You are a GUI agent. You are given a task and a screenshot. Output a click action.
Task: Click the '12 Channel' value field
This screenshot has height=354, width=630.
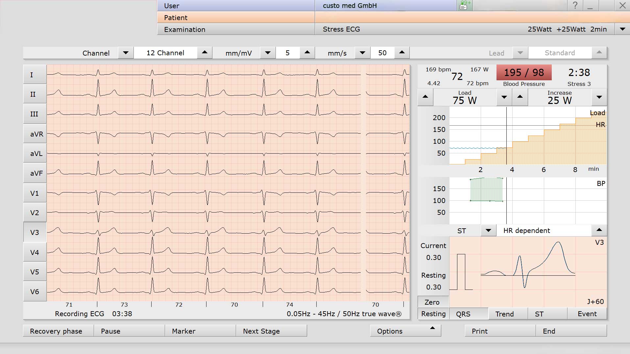[x=165, y=53]
